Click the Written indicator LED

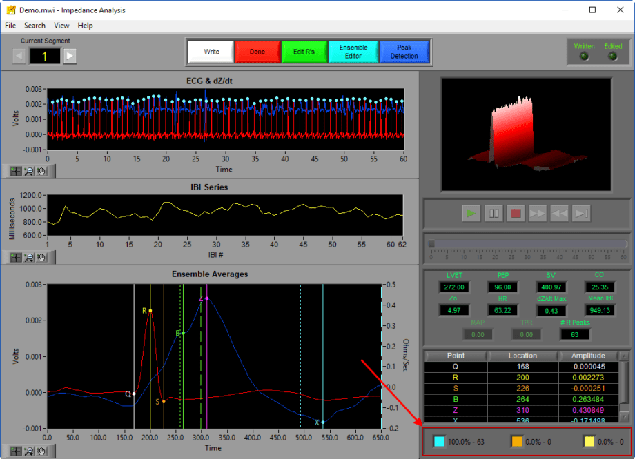click(x=584, y=57)
